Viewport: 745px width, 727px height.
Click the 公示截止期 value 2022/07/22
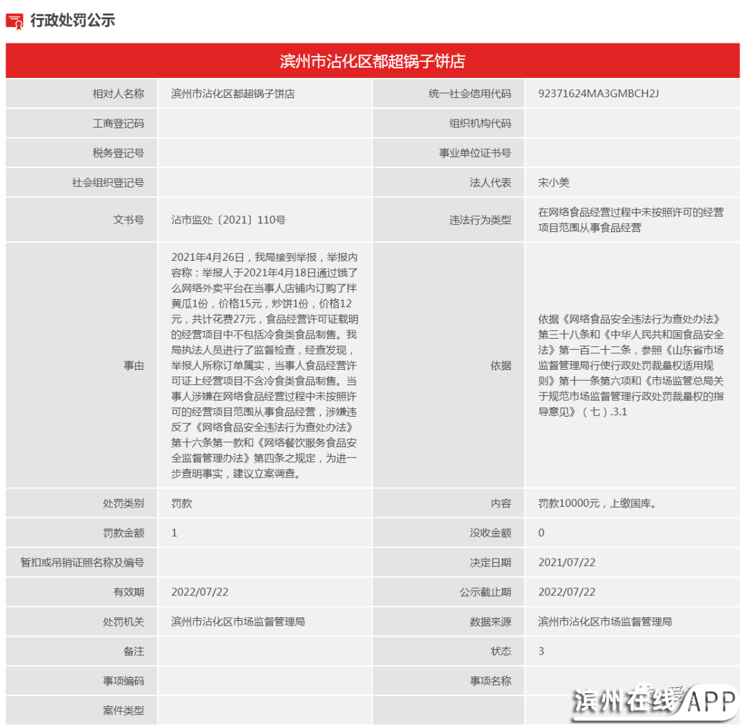pyautogui.click(x=566, y=592)
